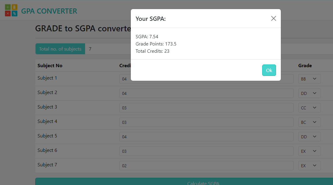Change the EX grade for Subject 6
333x185 pixels.
click(x=309, y=151)
